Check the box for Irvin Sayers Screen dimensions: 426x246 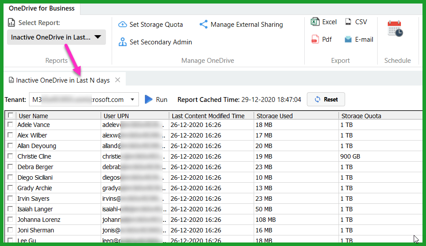point(10,198)
